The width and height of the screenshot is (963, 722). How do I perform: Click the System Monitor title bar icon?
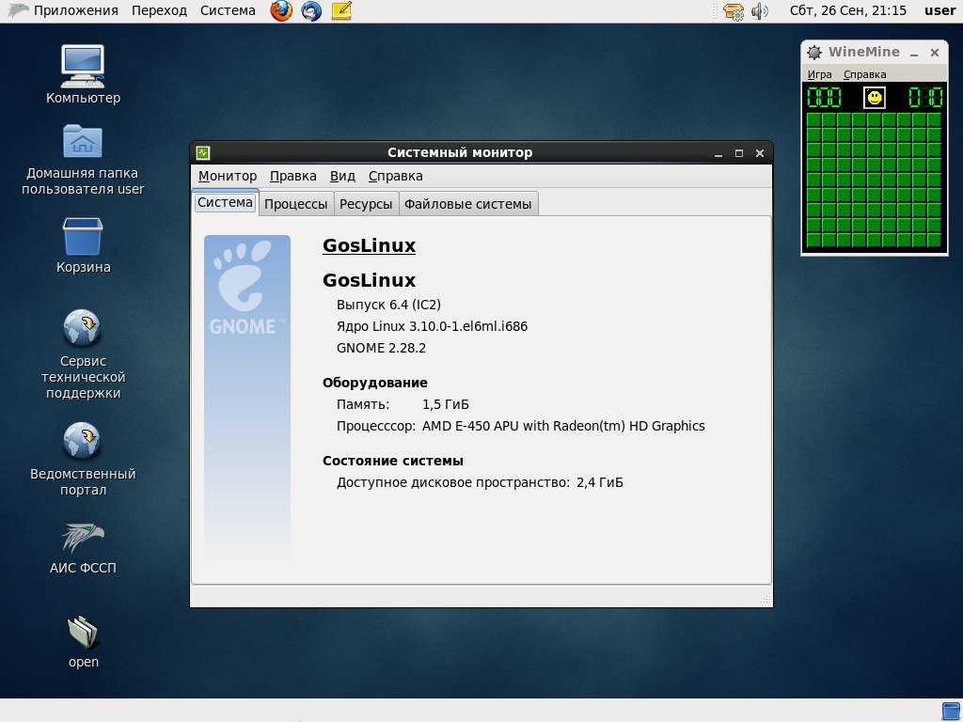203,152
